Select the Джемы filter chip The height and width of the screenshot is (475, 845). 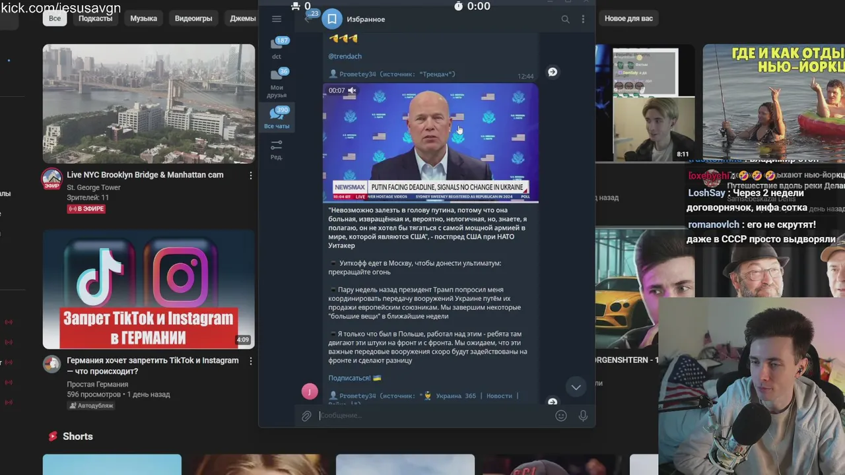241,18
